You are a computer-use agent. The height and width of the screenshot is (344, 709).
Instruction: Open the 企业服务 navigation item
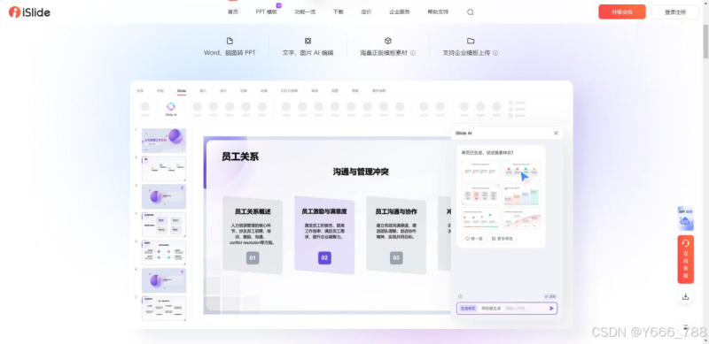(x=400, y=12)
